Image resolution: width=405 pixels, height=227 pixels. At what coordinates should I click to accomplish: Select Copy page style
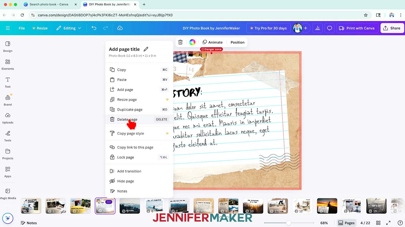[x=139, y=133]
